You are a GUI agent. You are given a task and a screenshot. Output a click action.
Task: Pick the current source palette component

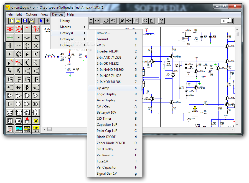[35, 29]
